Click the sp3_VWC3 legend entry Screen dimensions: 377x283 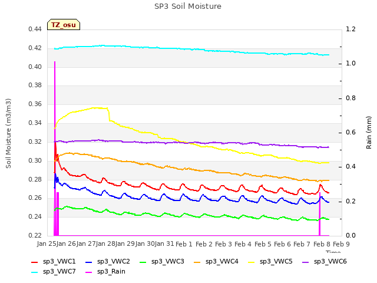coord(162,261)
